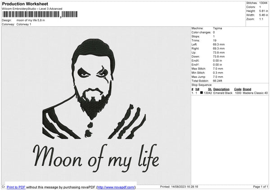Click the 'Color changes:' label
The width and height of the screenshot is (270, 190).
click(x=201, y=32)
